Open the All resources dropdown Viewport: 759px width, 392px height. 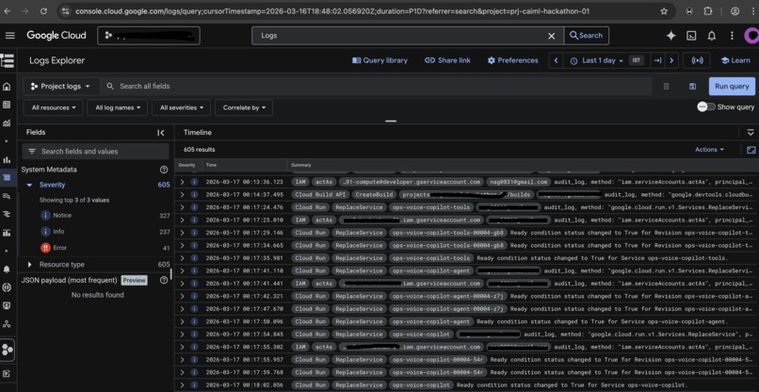(x=54, y=107)
